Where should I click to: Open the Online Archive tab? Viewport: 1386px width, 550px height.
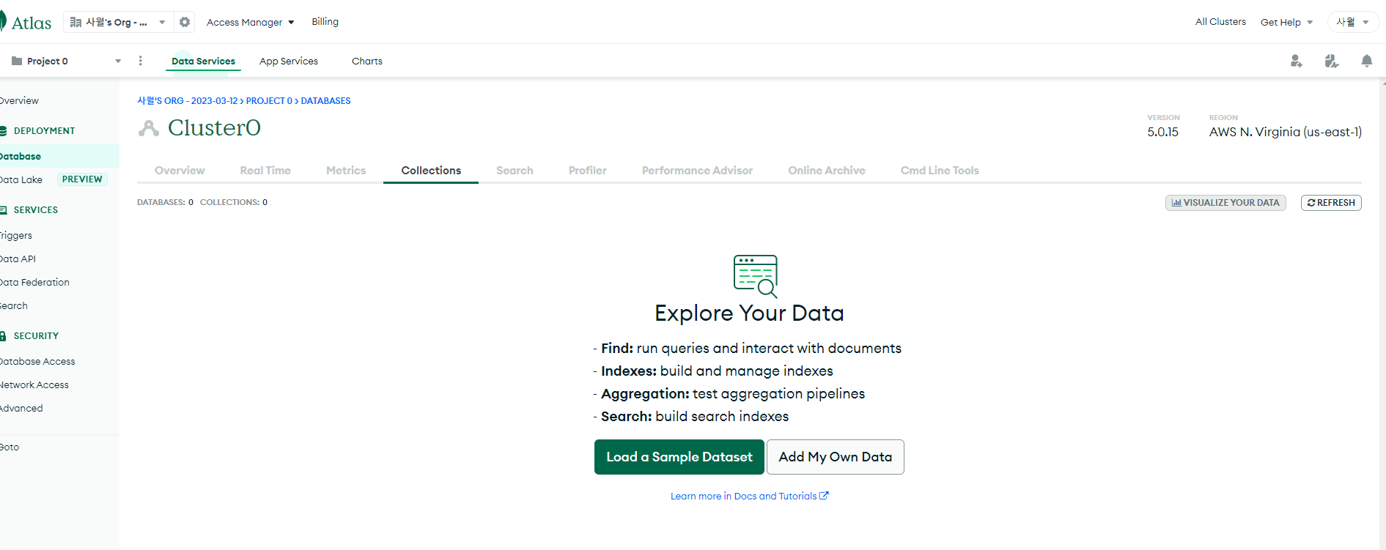coord(827,171)
